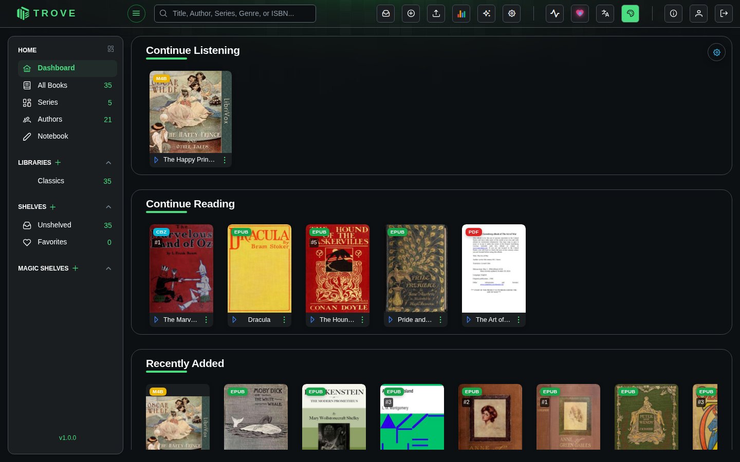
Task: Open the Favorites shelf
Action: point(67,242)
